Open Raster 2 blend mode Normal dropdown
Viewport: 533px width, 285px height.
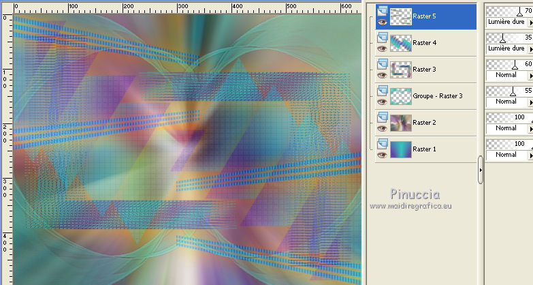510,128
